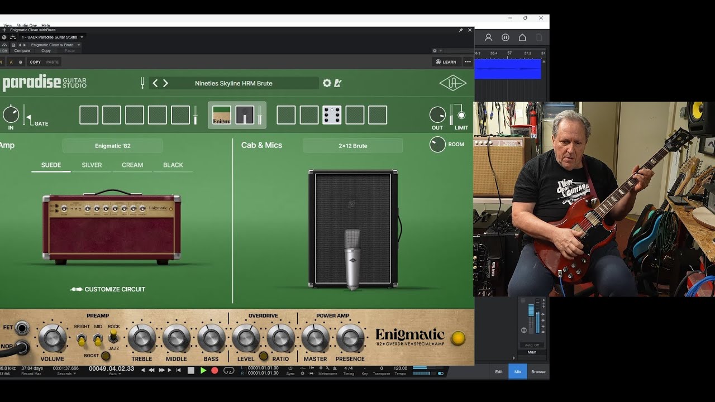Click the home icon in Studio One toolbar

pos(522,37)
